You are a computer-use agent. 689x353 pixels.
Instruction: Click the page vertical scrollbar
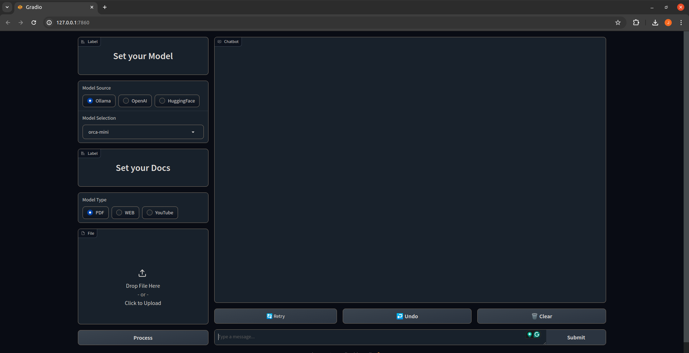(x=686, y=186)
